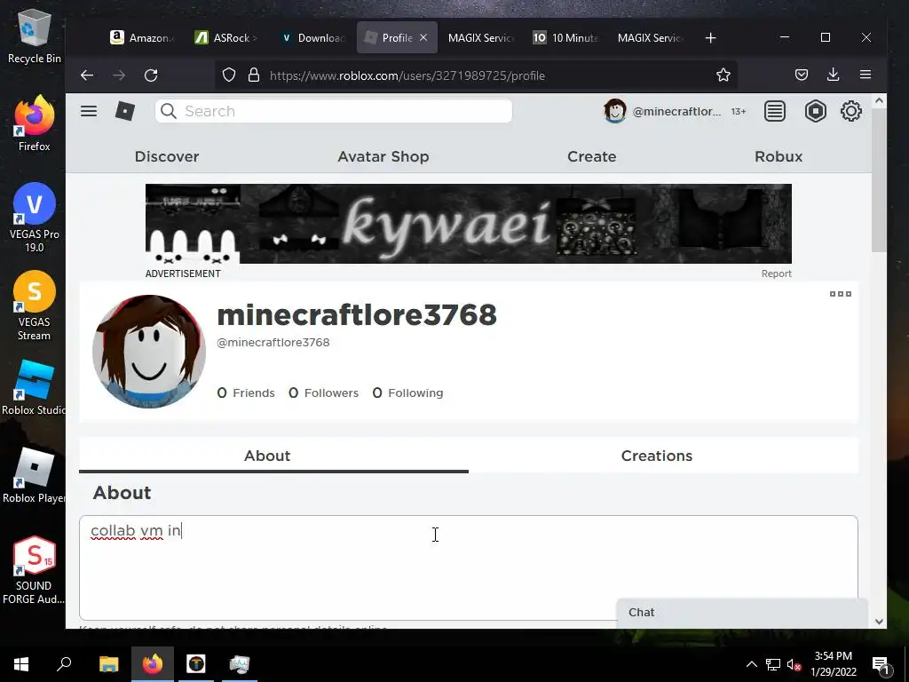Open the Recycle Bin desktop icon

pos(35,36)
